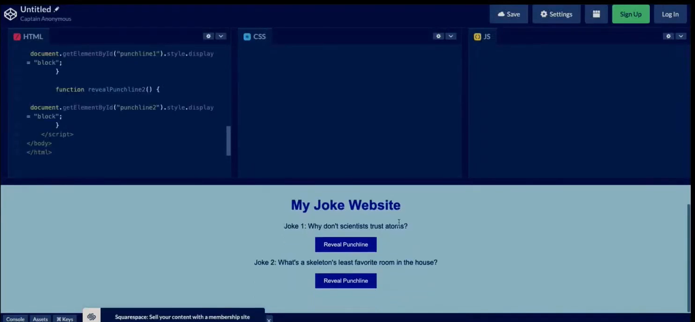Image resolution: width=695 pixels, height=322 pixels.
Task: Toggle the Assets panel
Action: coord(40,319)
